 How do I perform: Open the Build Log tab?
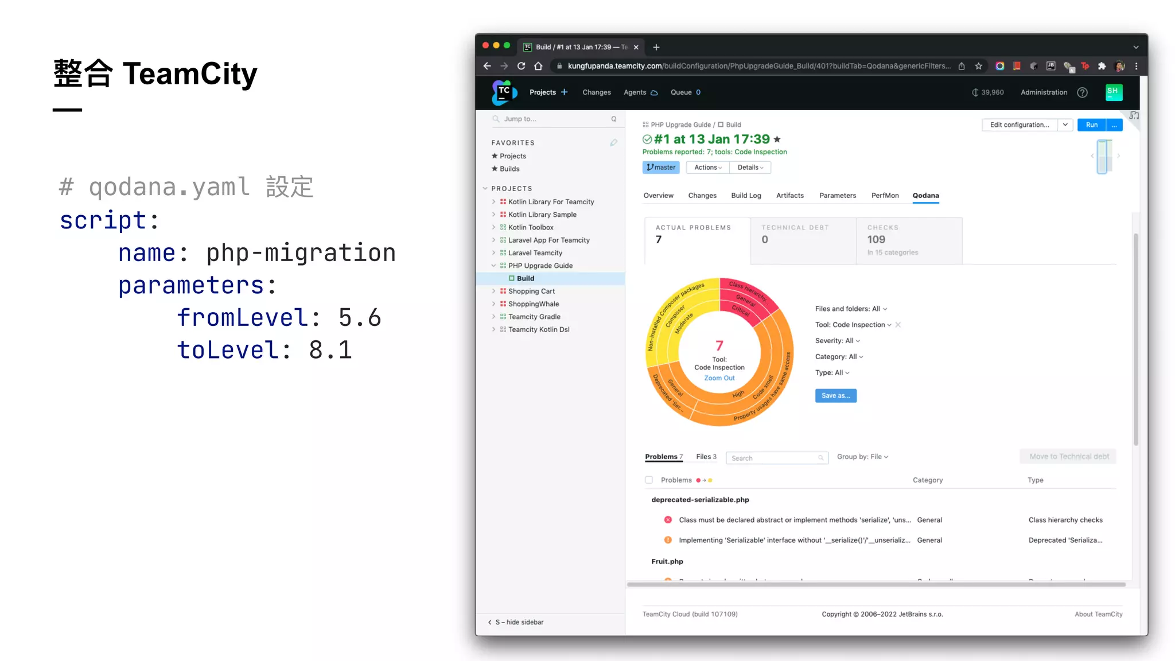(x=746, y=196)
